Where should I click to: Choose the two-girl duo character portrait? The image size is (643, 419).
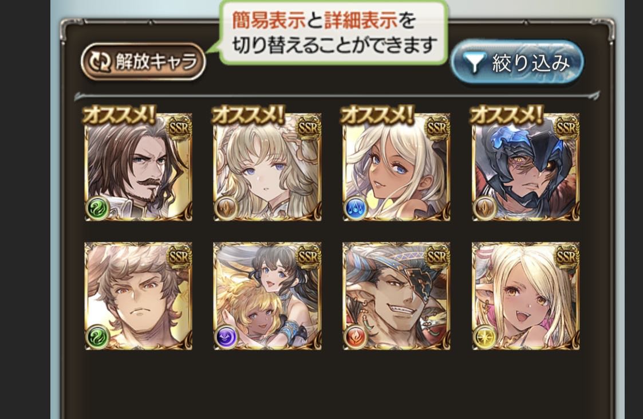[x=267, y=296]
